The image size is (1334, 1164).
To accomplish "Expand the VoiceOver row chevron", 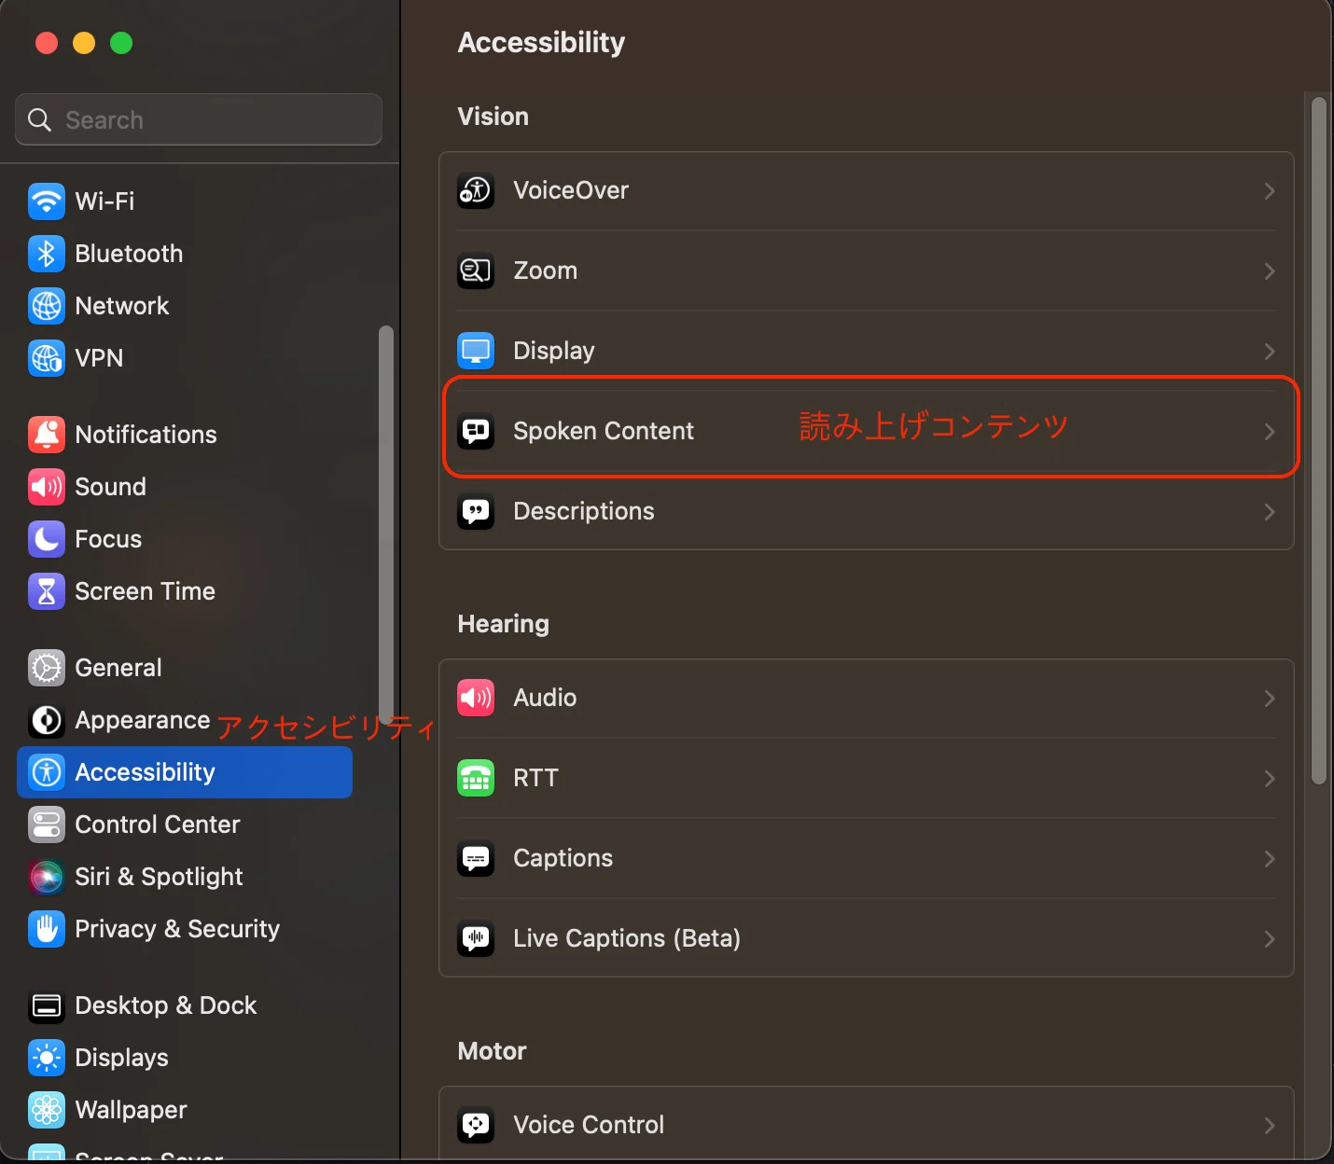I will [1269, 191].
